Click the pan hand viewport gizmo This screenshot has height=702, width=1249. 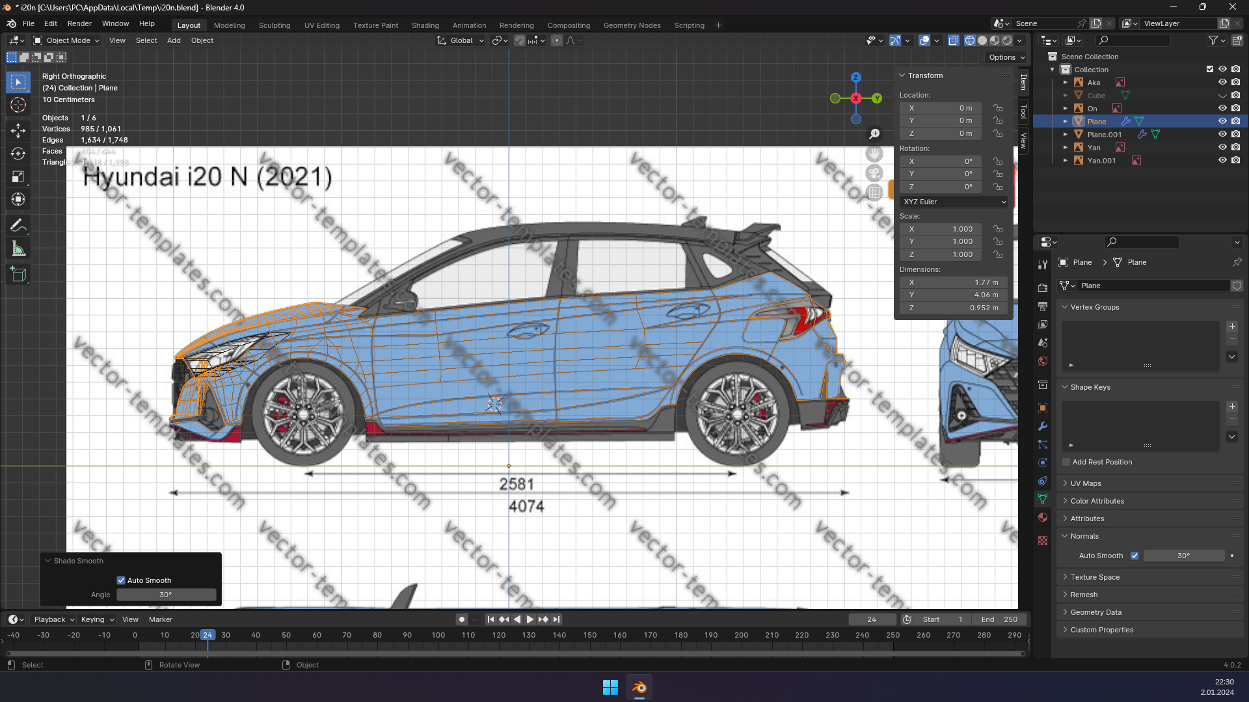pos(874,154)
